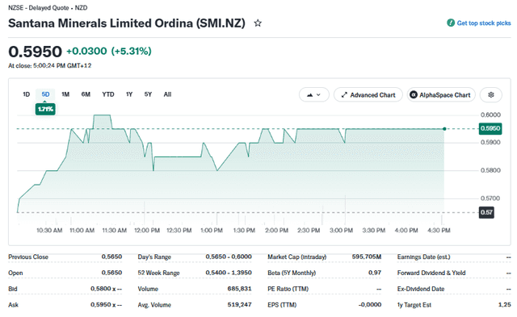Click the 12:00 PM axis label
517x317 pixels.
[x=147, y=231]
